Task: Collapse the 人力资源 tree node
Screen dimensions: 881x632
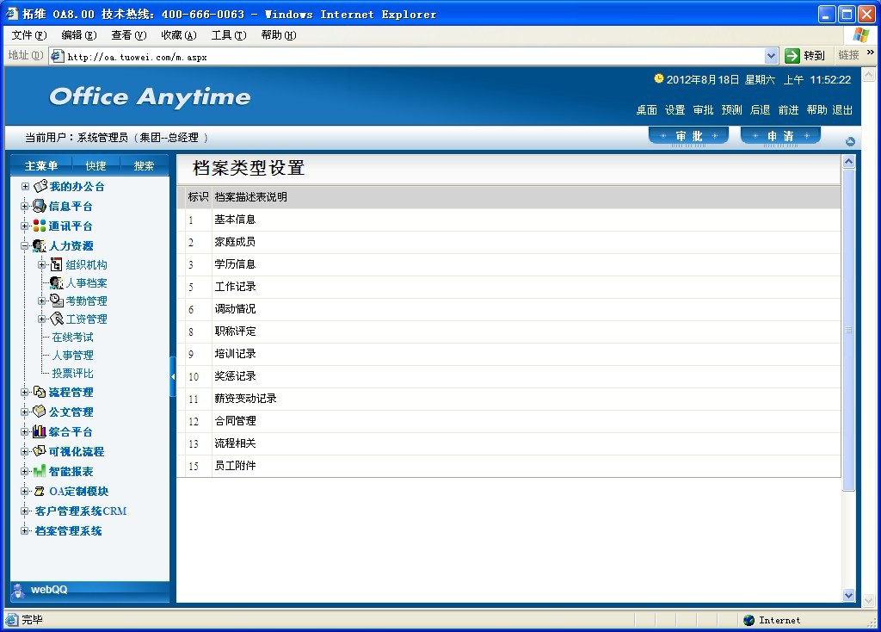Action: [25, 245]
